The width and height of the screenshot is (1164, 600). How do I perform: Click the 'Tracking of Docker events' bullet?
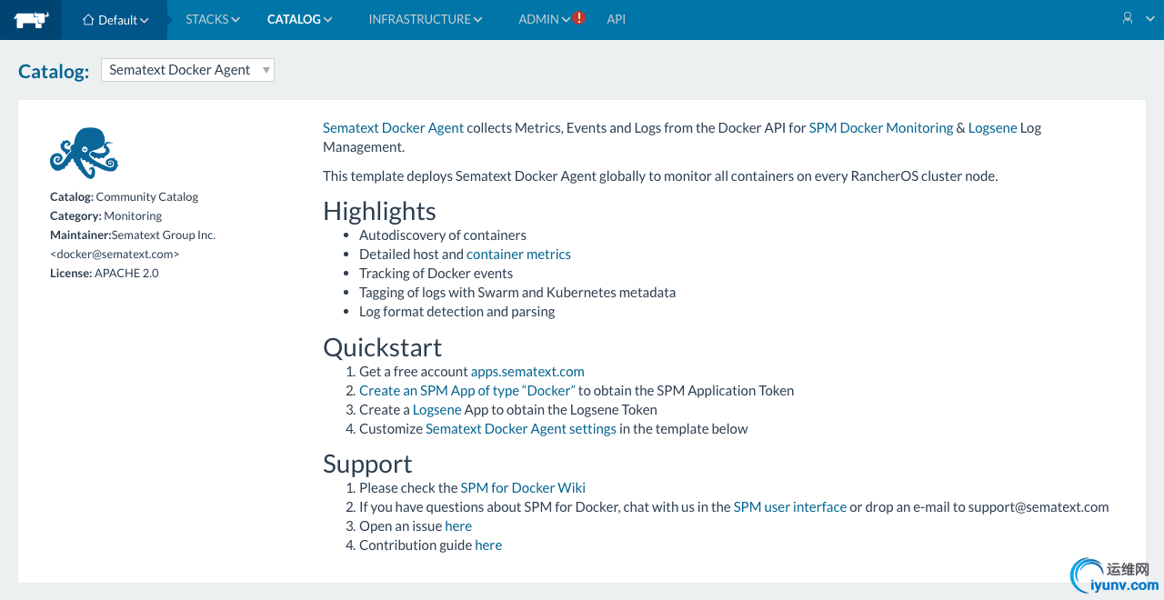point(436,274)
